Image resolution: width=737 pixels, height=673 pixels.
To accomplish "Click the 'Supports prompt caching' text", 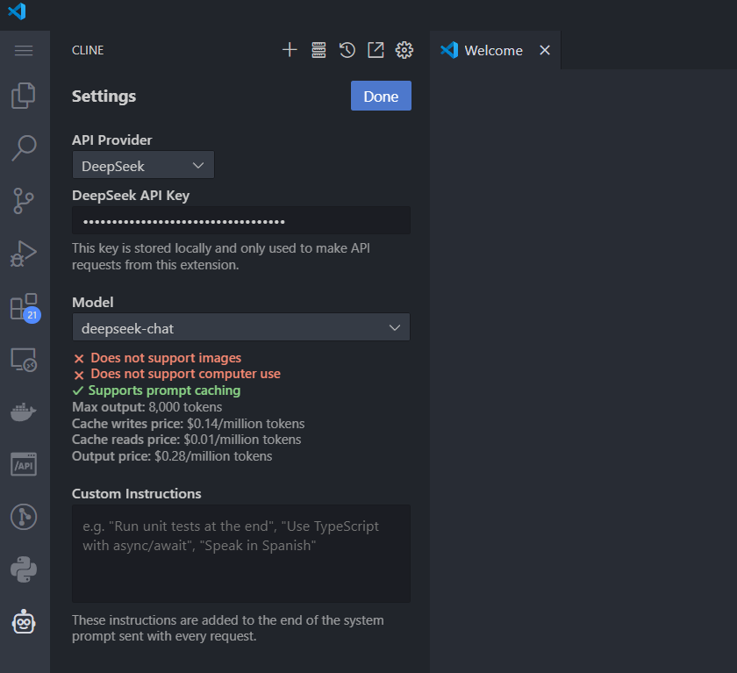I will [165, 390].
